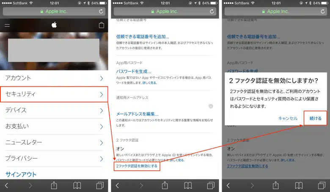Image resolution: width=330 pixels, height=192 pixels.
Task: Open プライバシー menu item
Action: 54,159
